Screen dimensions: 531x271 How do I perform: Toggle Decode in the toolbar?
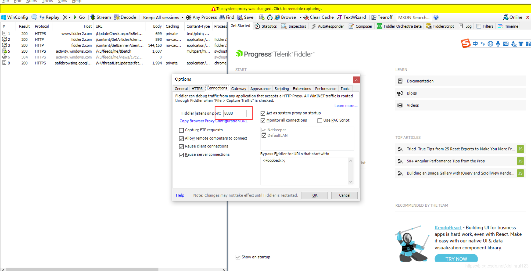pyautogui.click(x=125, y=17)
